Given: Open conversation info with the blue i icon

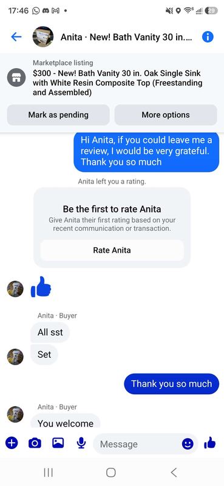Looking at the screenshot, I should click(x=208, y=37).
